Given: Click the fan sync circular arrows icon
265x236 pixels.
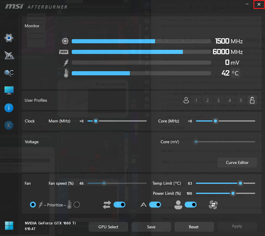Looking at the screenshot, I should click(x=213, y=205).
